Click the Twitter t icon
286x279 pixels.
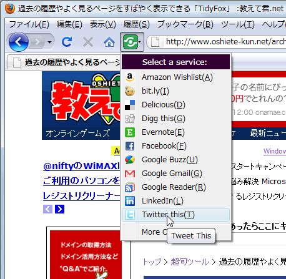pyautogui.click(x=130, y=215)
